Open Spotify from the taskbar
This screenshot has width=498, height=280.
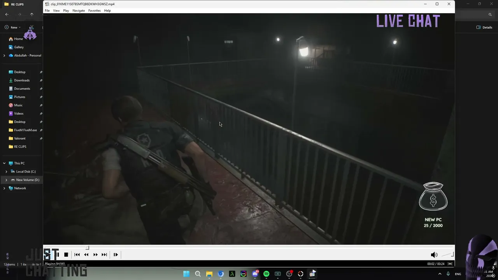tap(266, 274)
